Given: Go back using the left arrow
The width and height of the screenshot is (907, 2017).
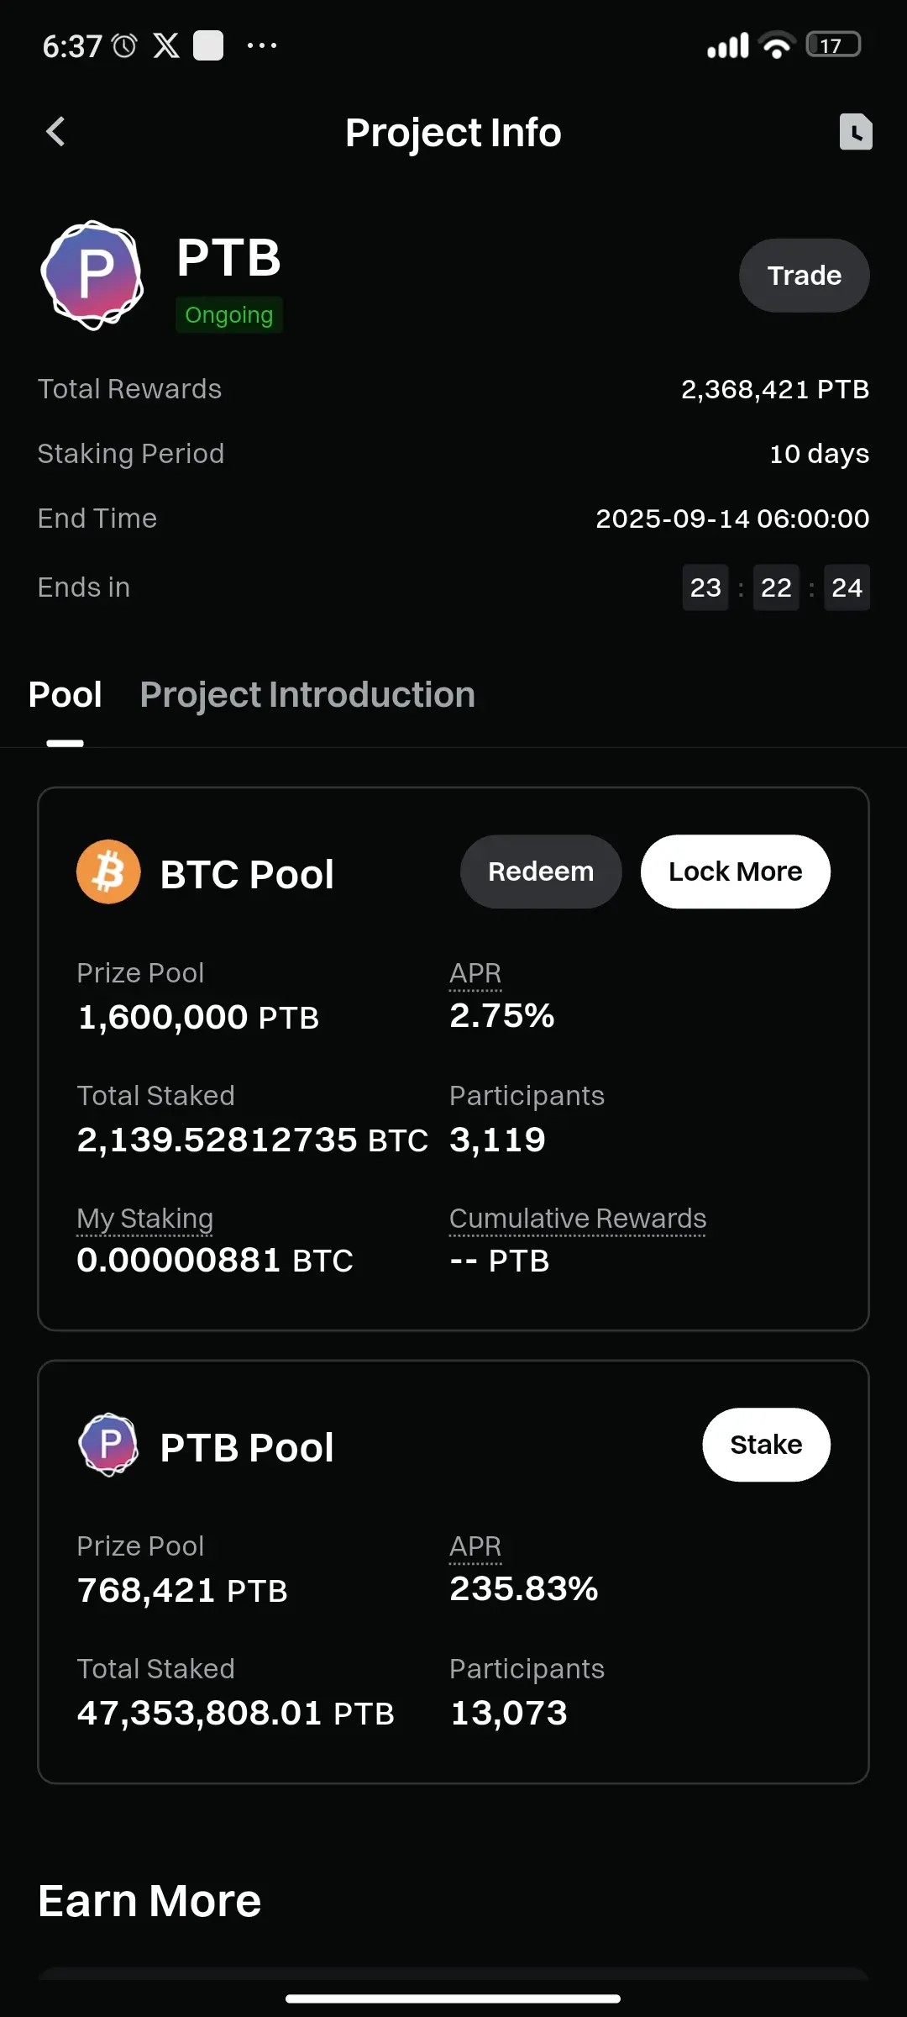Looking at the screenshot, I should click(x=55, y=131).
